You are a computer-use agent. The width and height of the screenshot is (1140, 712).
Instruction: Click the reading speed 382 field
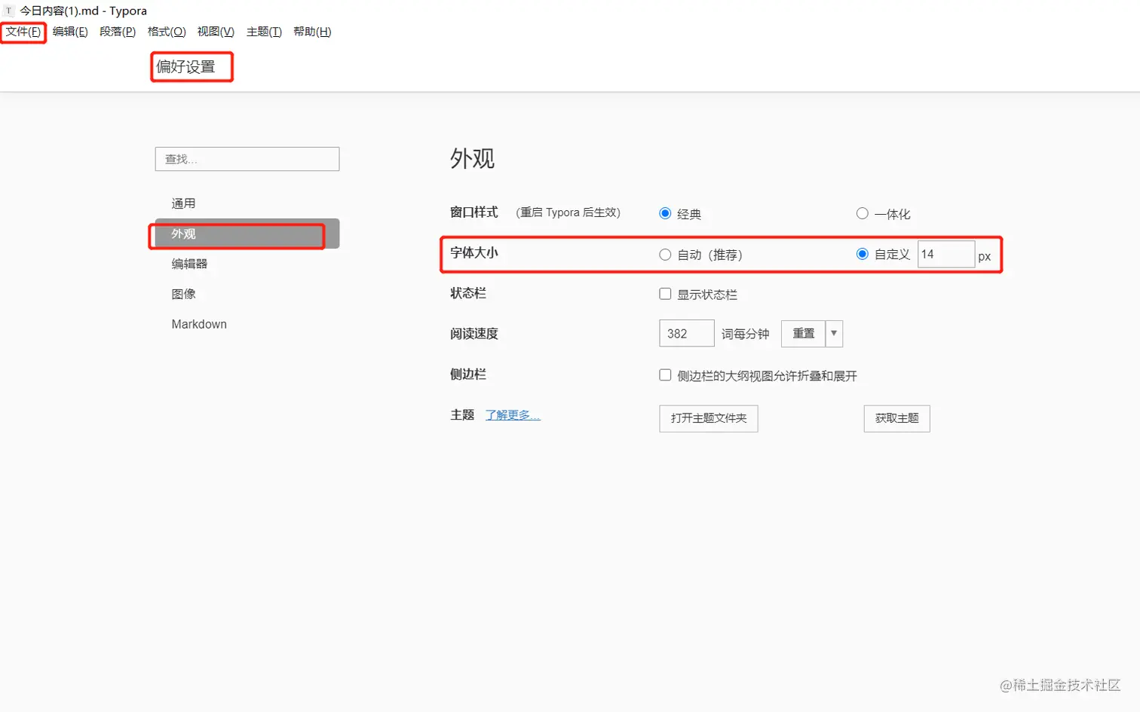click(x=686, y=333)
